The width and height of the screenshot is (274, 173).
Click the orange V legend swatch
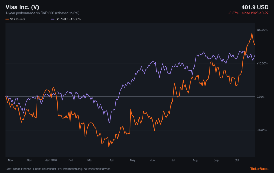(7, 19)
